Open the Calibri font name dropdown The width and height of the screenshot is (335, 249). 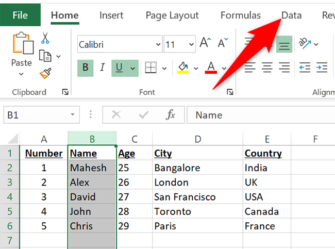click(157, 44)
